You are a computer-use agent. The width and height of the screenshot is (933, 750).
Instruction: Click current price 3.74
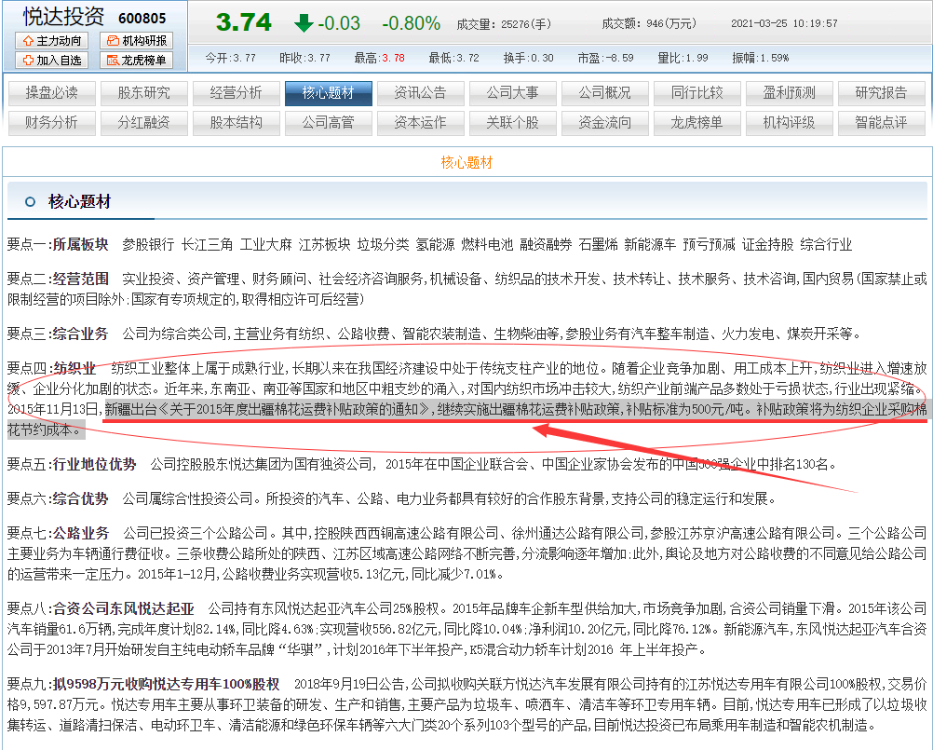243,22
